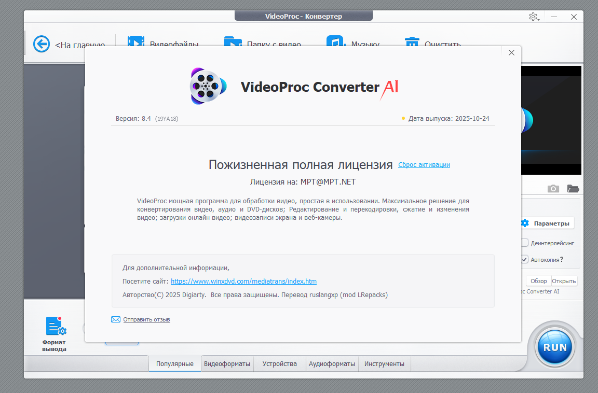The height and width of the screenshot is (393, 598).
Task: Click the Параметры button label
Action: 551,223
